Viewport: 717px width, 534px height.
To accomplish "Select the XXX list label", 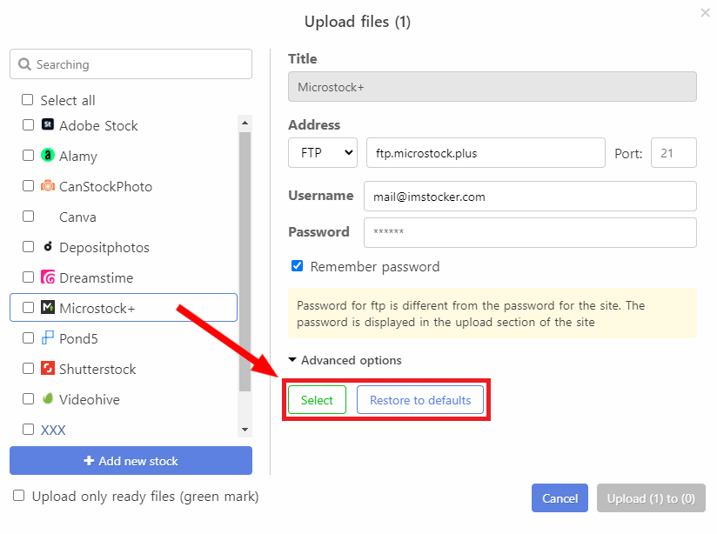I will coord(53,430).
